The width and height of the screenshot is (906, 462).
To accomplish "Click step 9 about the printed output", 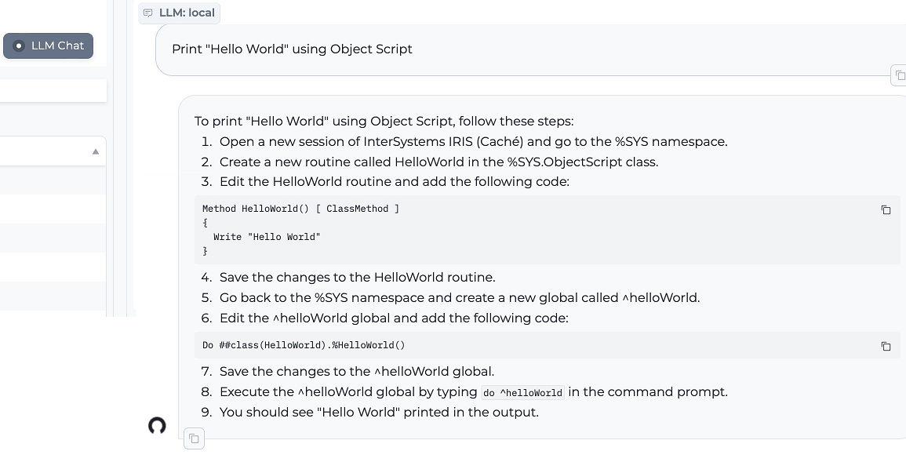I will pos(379,413).
